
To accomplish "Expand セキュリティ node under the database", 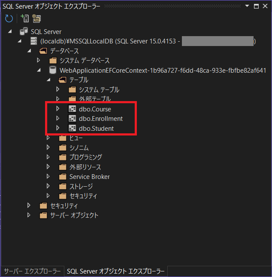I will 48,195.
